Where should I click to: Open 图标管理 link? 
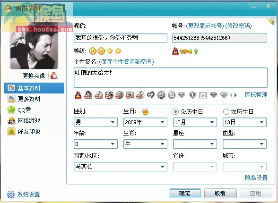pos(256,95)
